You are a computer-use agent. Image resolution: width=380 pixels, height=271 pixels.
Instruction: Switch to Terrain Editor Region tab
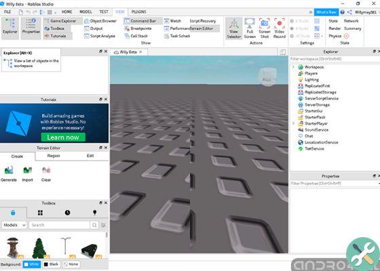(54, 156)
